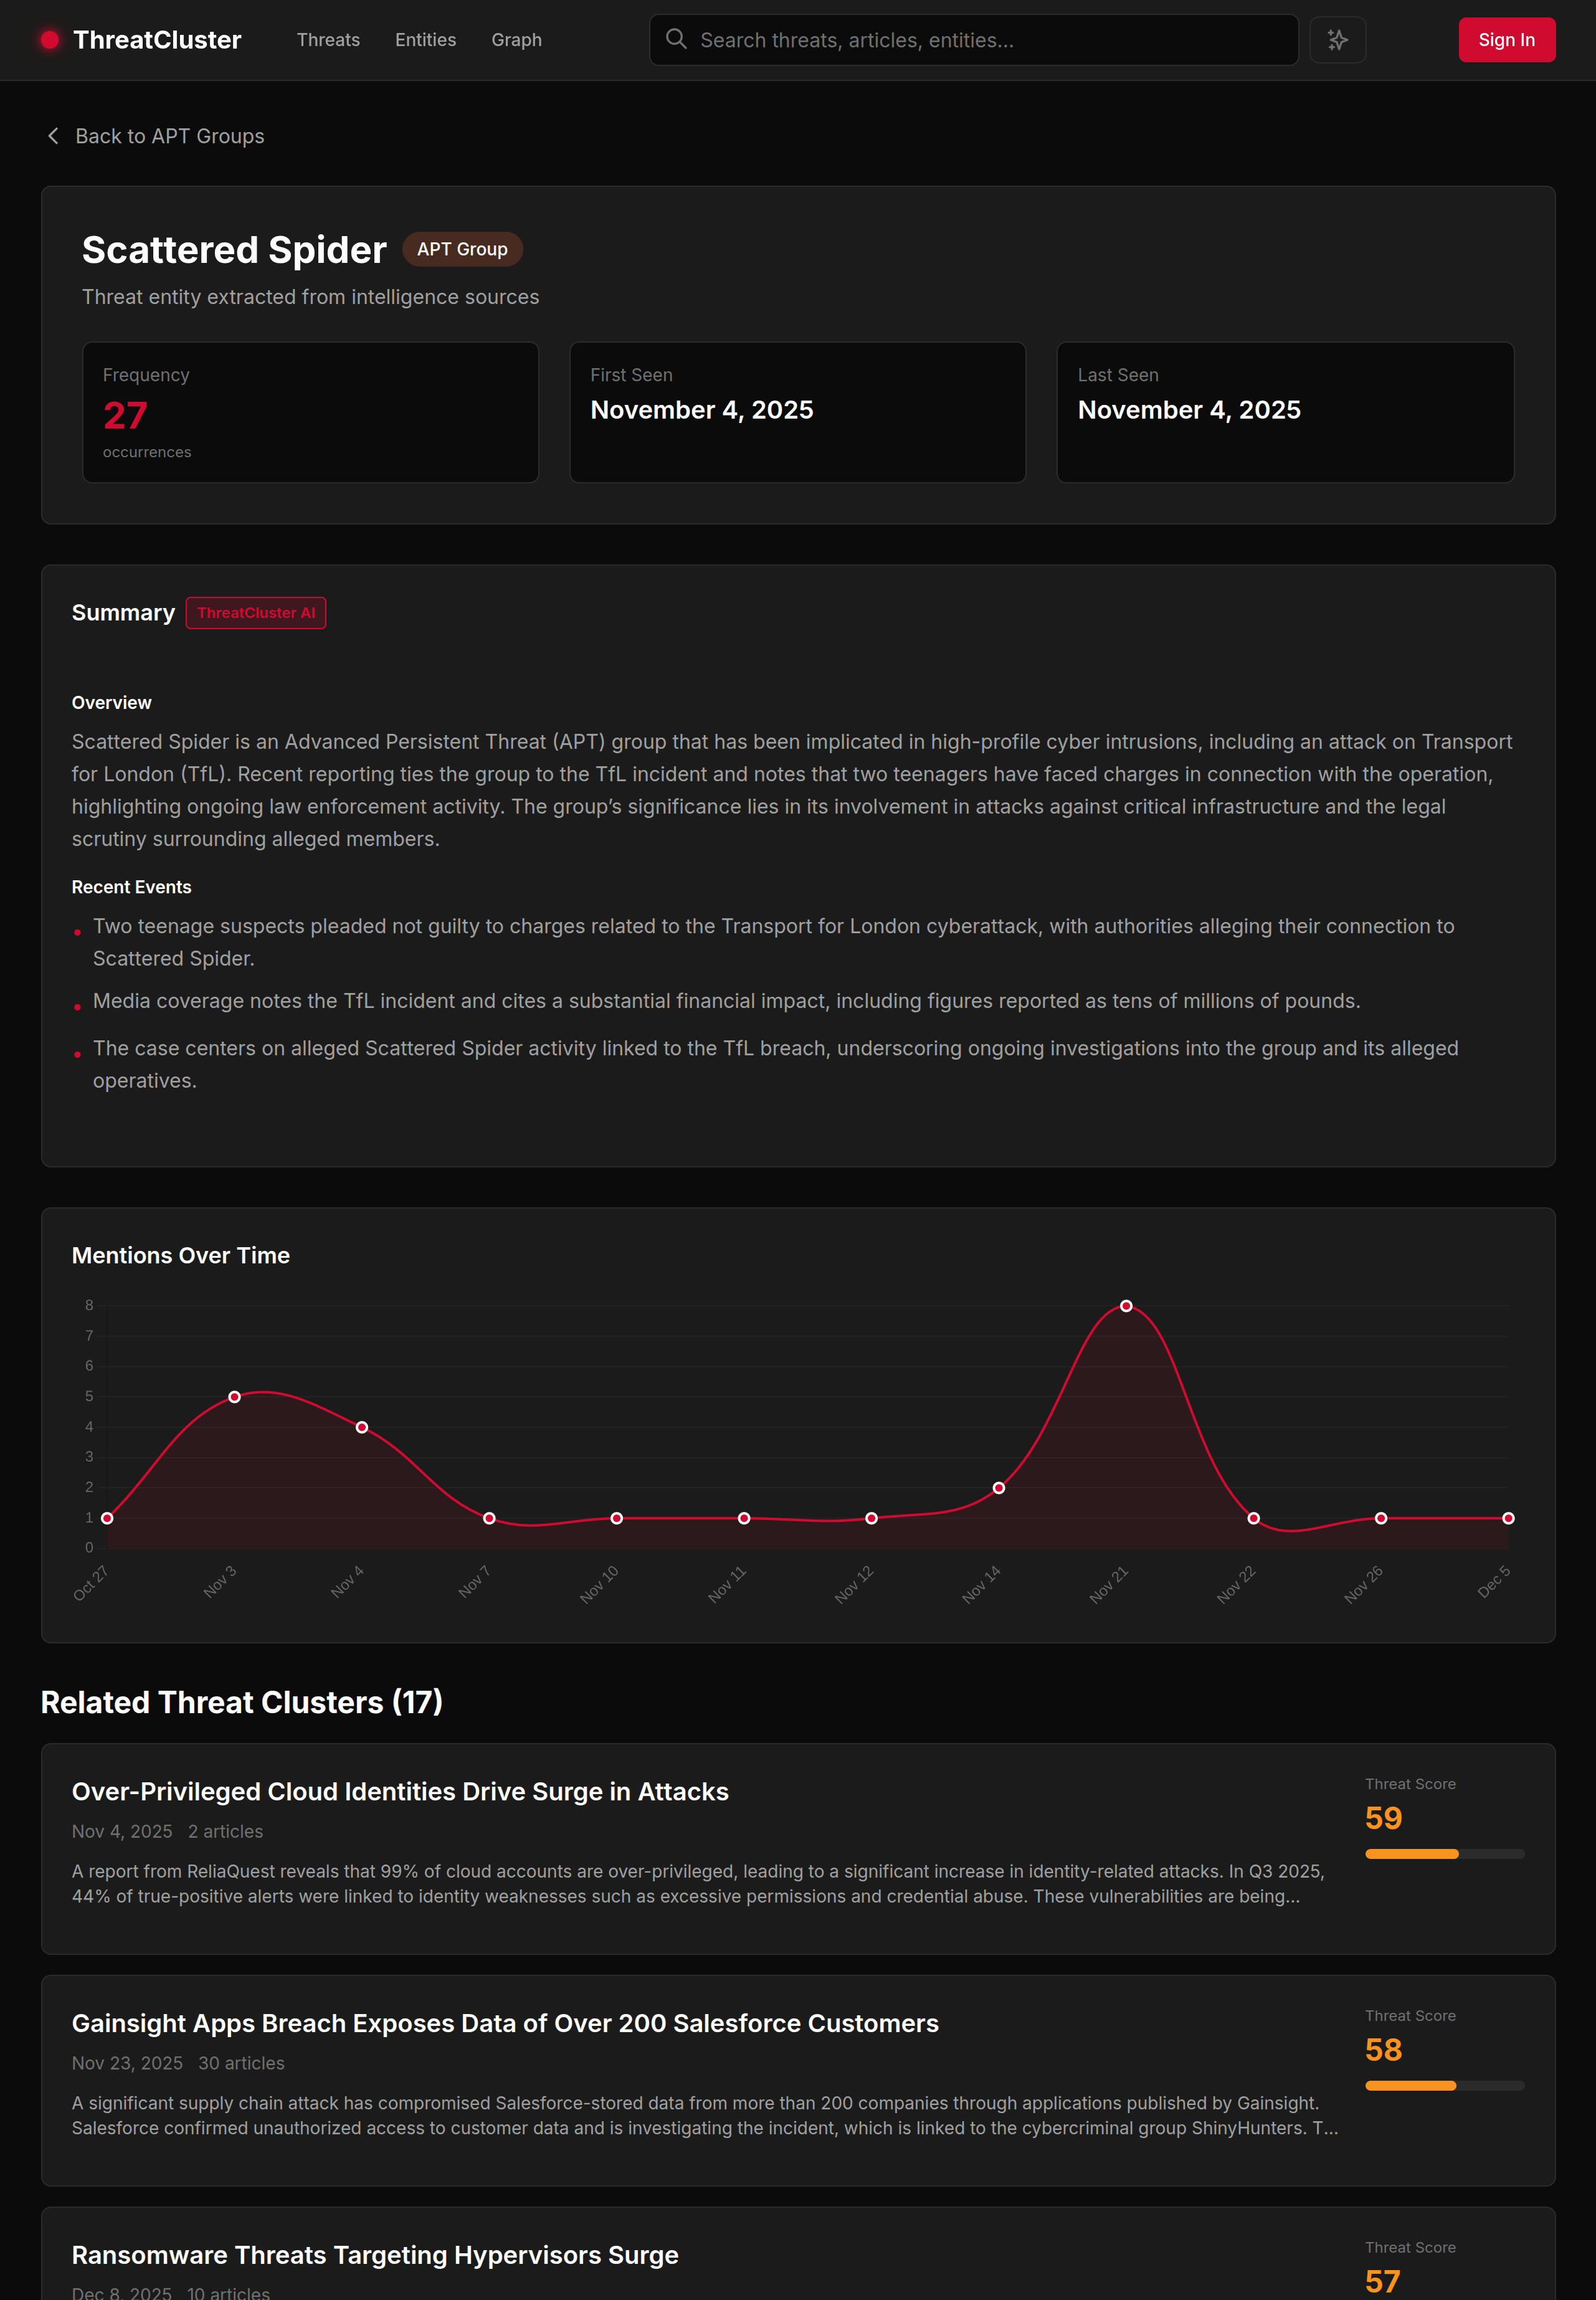The image size is (1596, 2300).
Task: Open the Over-Privileged Cloud Identities cluster card
Action: 400,1791
